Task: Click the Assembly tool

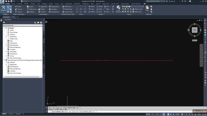Action: (53, 9)
